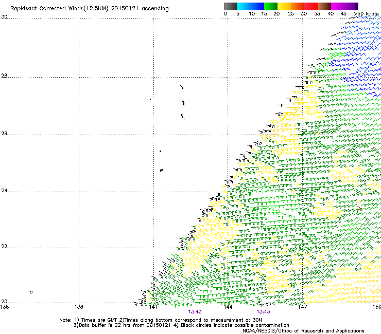Select the purple 45-50 knots legend swatch
Viewport: 381px width, 334px height.
coord(351,6)
